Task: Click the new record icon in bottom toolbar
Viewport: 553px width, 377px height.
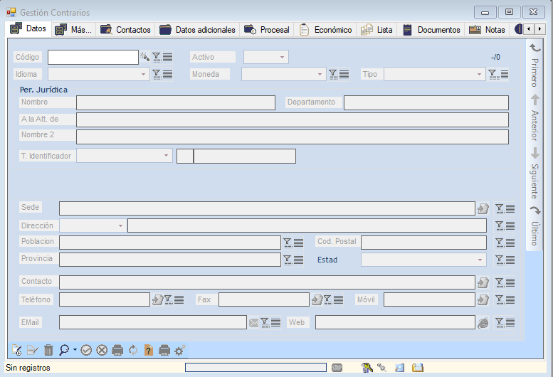Action: [18, 350]
